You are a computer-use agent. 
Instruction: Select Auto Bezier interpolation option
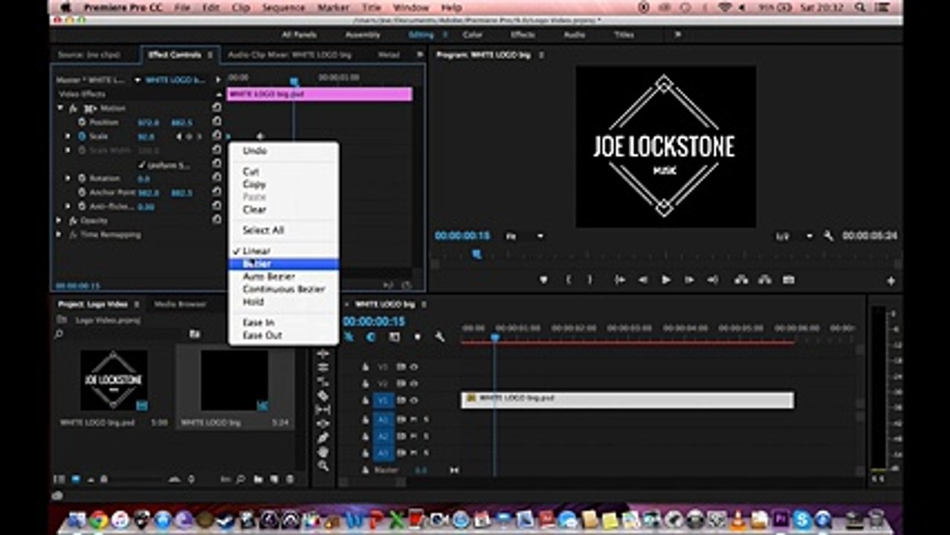pos(283,276)
